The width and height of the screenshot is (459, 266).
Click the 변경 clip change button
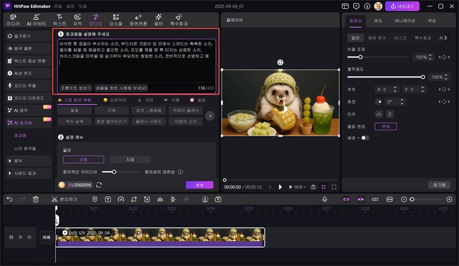tap(386, 126)
